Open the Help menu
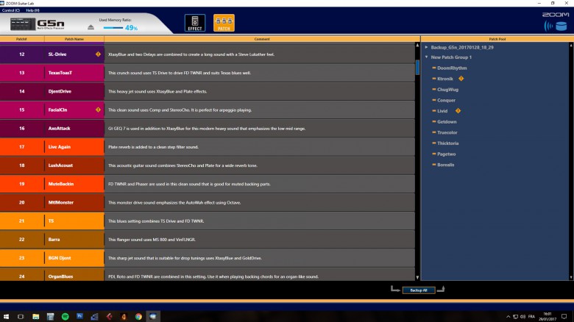This screenshot has width=574, height=322. (x=32, y=10)
